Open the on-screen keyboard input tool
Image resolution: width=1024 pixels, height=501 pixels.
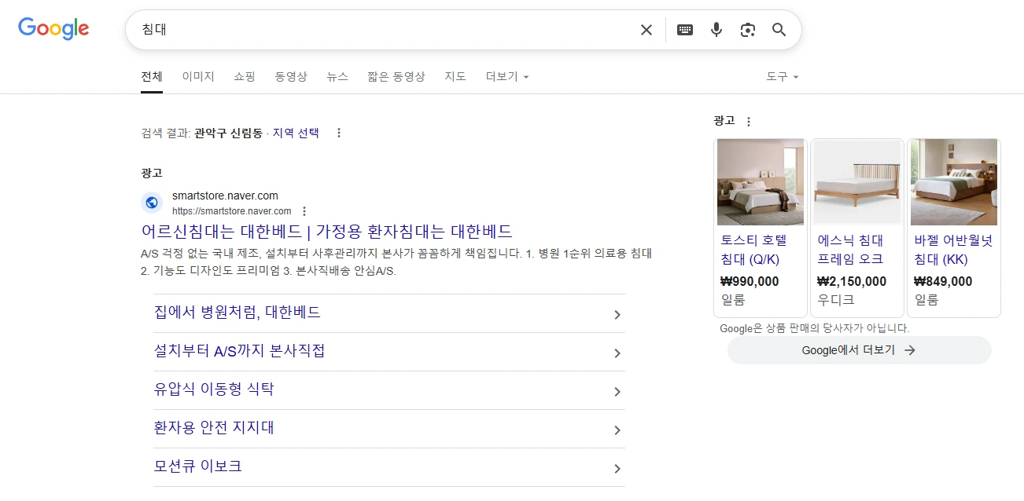tap(685, 30)
